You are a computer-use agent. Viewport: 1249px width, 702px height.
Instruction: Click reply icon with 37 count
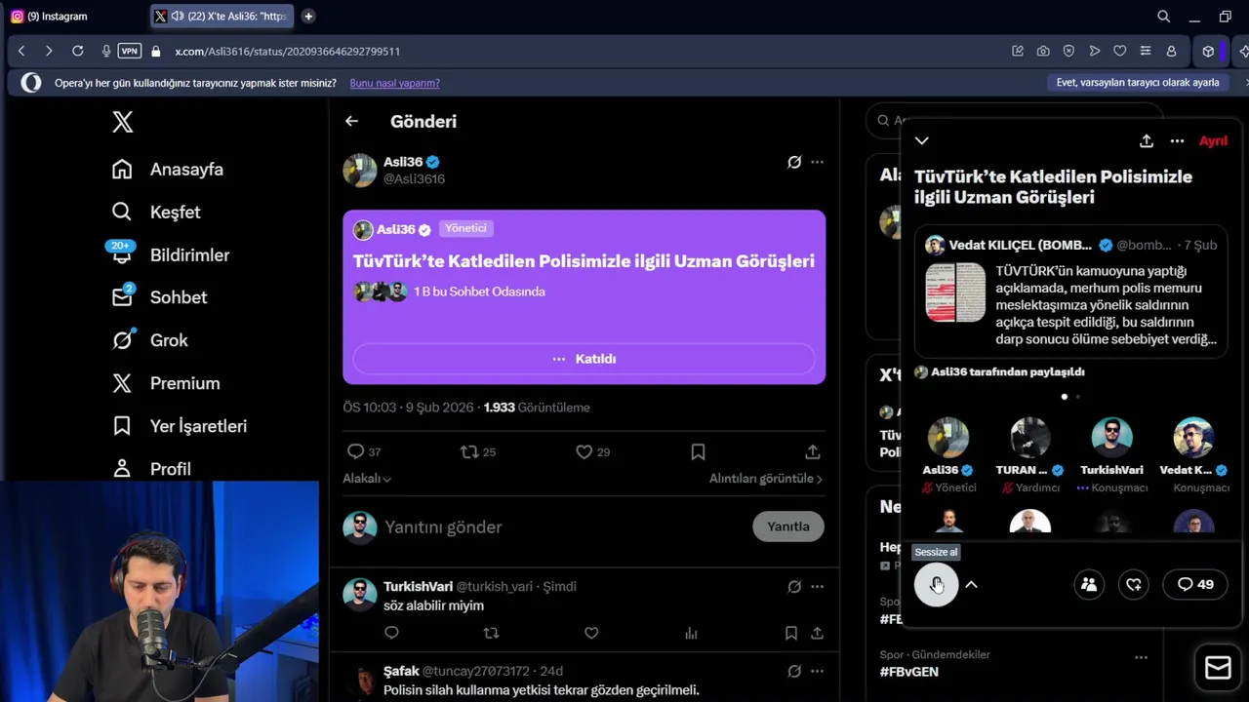[x=355, y=451]
